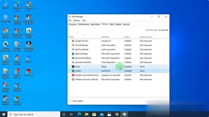This screenshot has width=209, height=117.
Task: Select Hetman NTFS Recovery desktop shortcut
Action: click(17, 19)
